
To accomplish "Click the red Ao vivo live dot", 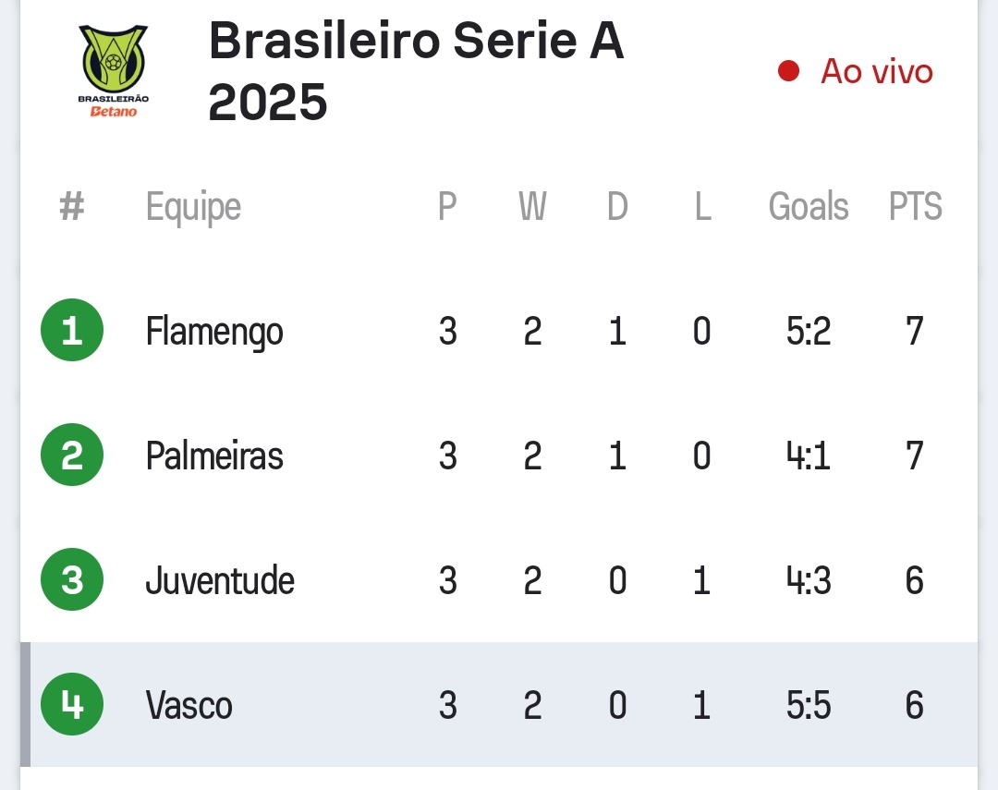I will click(788, 71).
